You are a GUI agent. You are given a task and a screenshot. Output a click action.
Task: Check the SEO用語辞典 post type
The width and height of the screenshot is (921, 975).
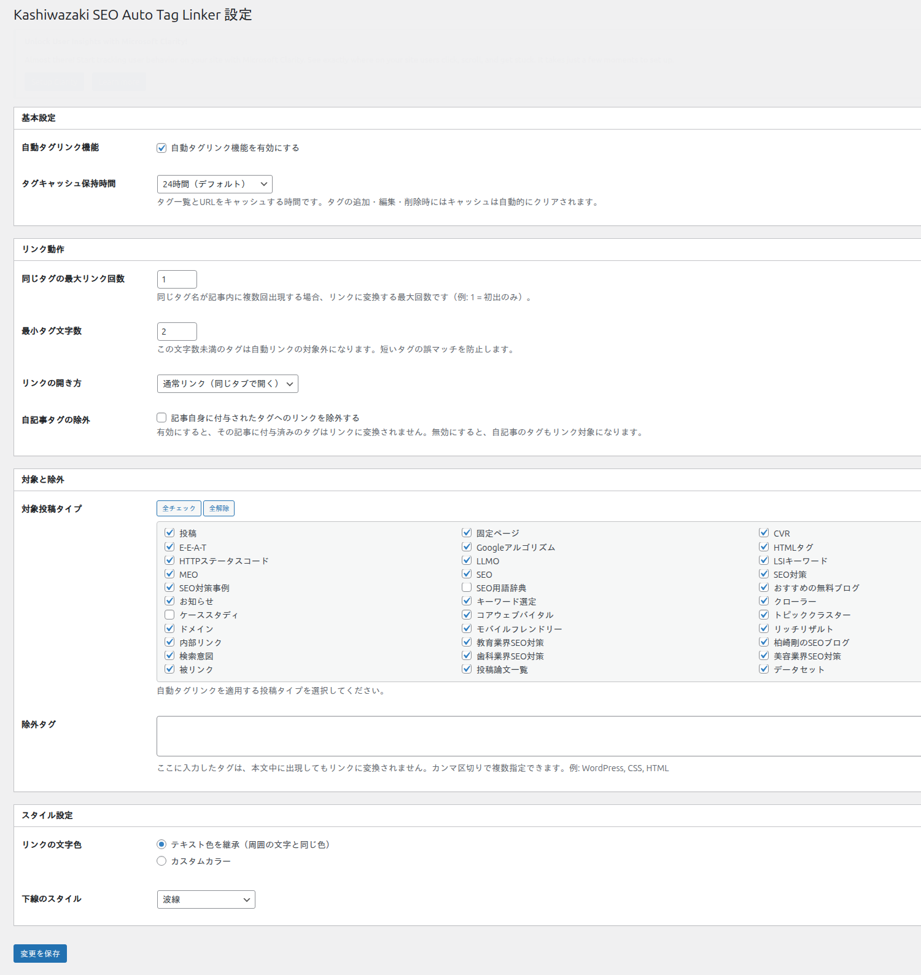467,588
